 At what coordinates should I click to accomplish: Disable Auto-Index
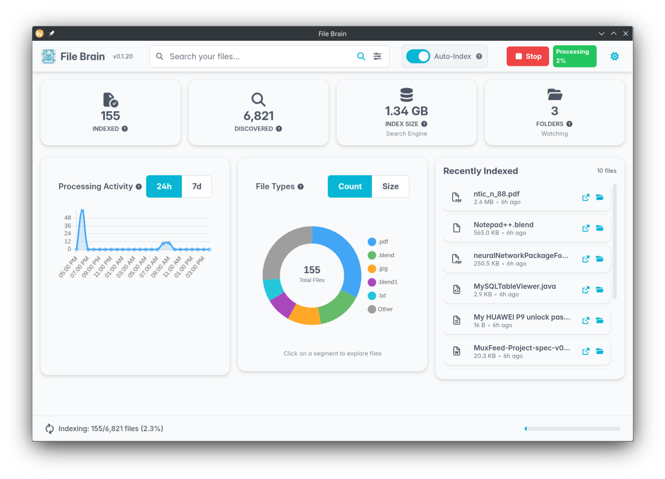pos(418,56)
